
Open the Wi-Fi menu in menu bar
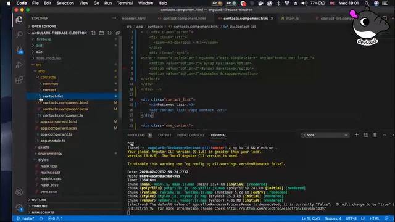pyautogui.click(x=286, y=3)
